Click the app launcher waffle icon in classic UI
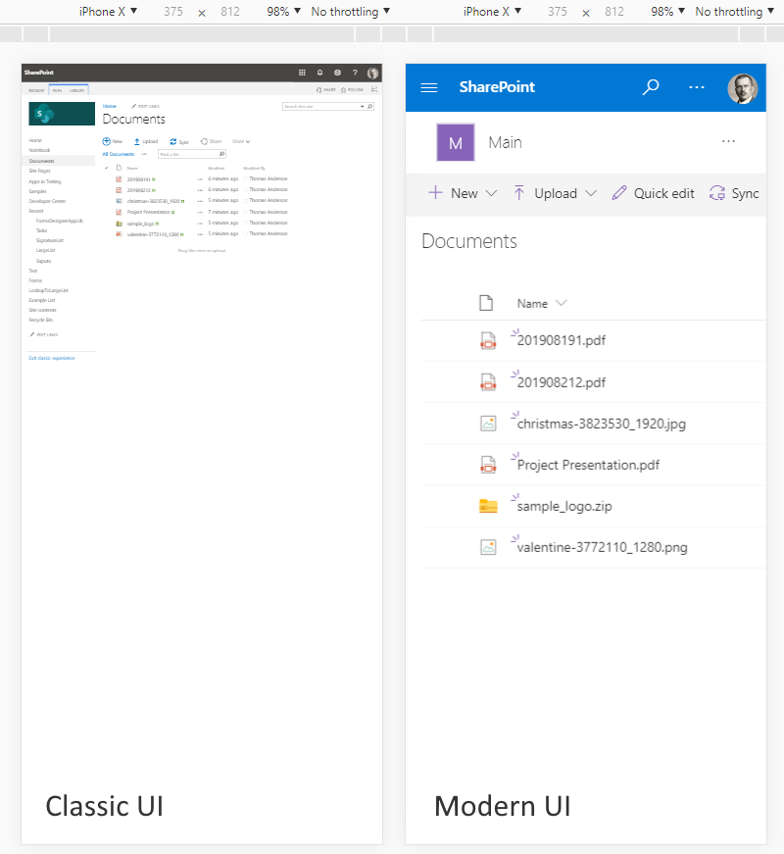 tap(302, 73)
